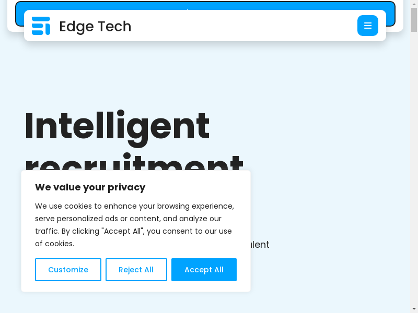Click the cookie consent description paragraph
The image size is (418, 313).
[x=134, y=225]
